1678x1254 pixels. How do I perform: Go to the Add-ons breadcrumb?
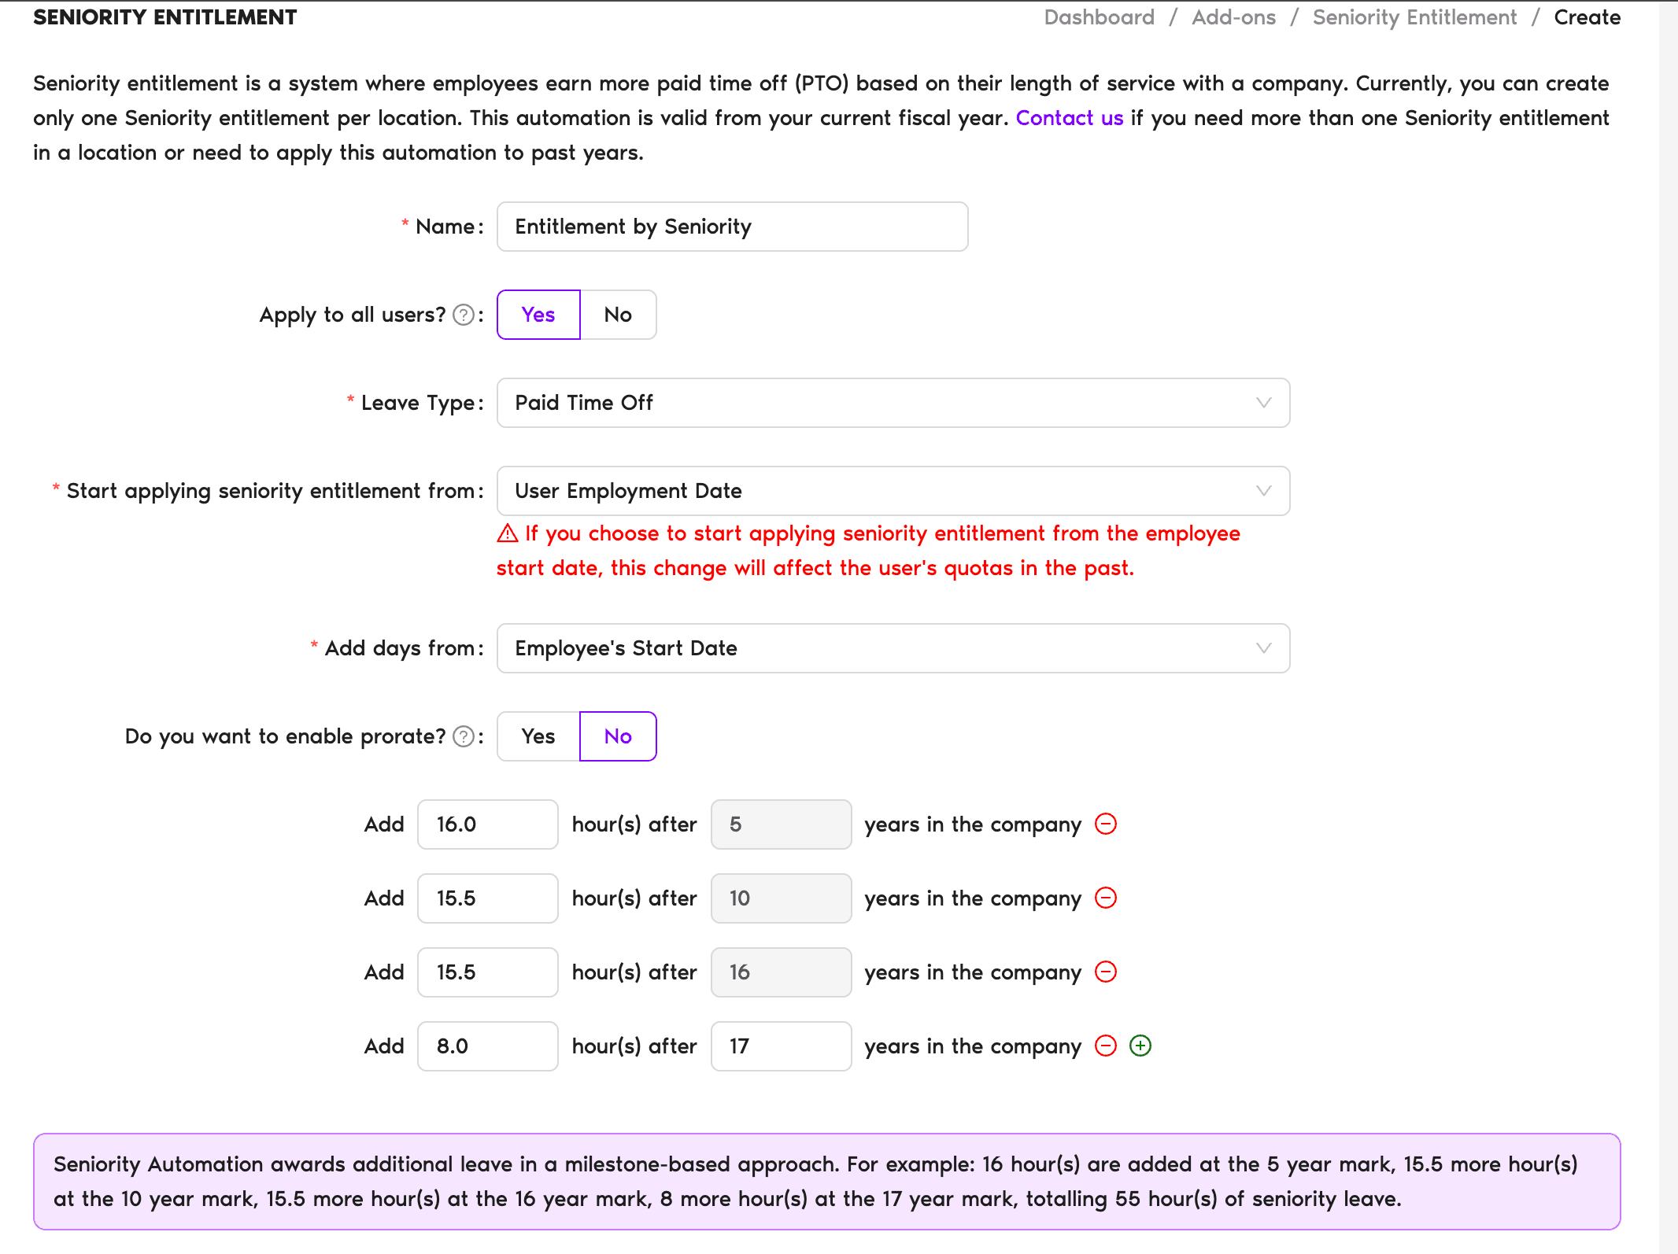[1233, 17]
